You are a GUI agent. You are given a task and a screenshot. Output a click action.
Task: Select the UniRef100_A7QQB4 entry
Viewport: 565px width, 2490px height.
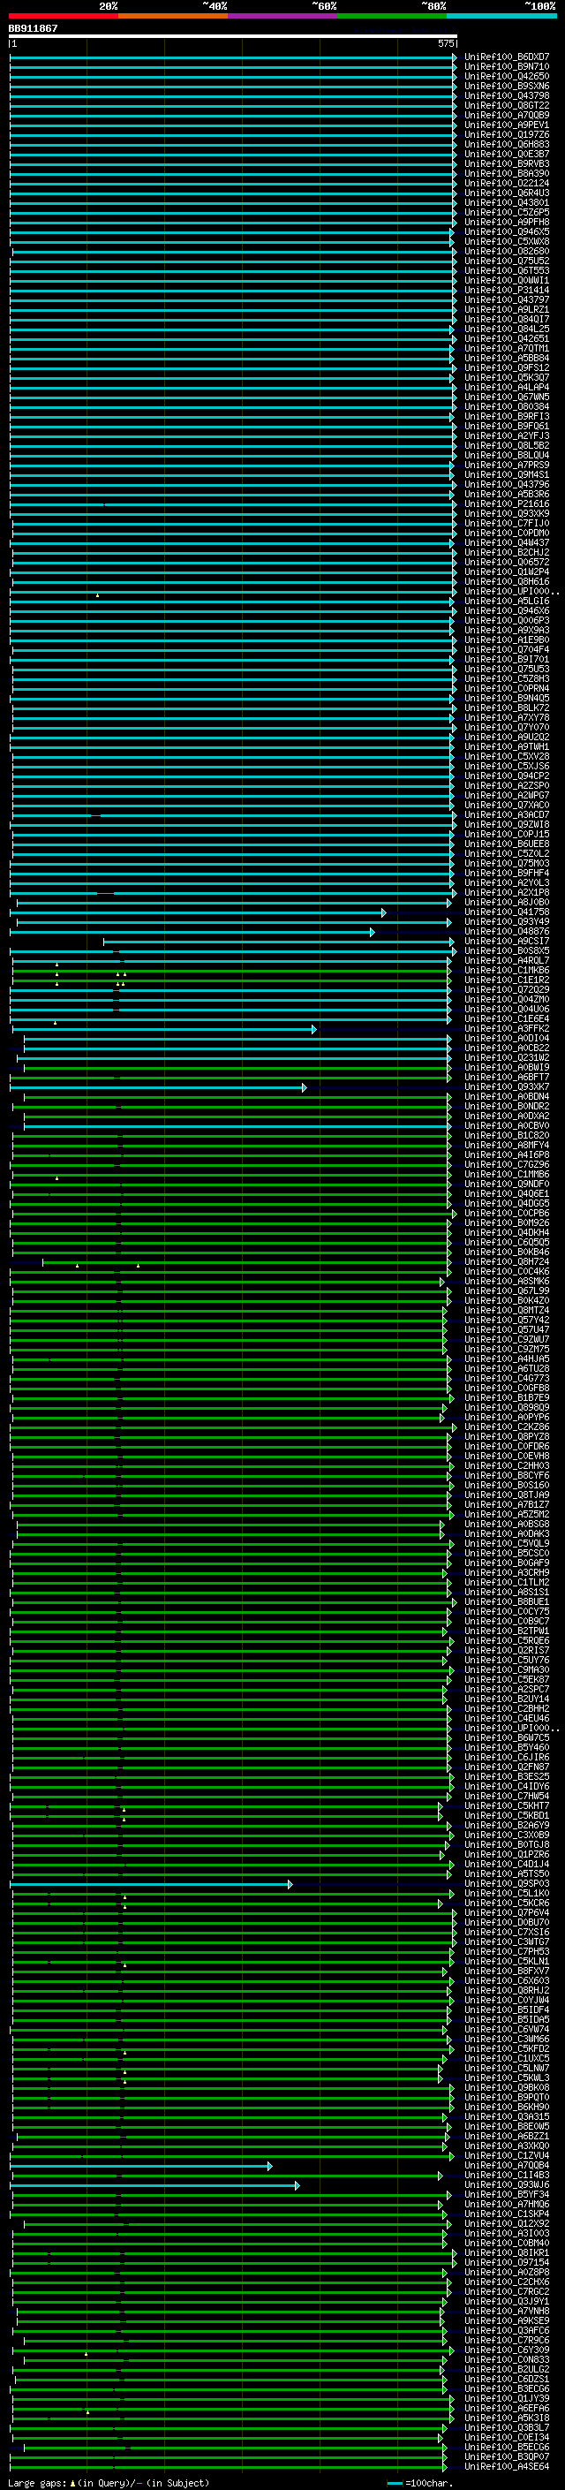tap(506, 2166)
